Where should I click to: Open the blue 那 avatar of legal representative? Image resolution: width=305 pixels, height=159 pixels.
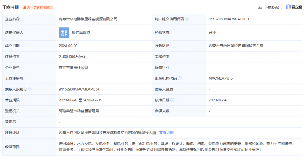click(64, 33)
